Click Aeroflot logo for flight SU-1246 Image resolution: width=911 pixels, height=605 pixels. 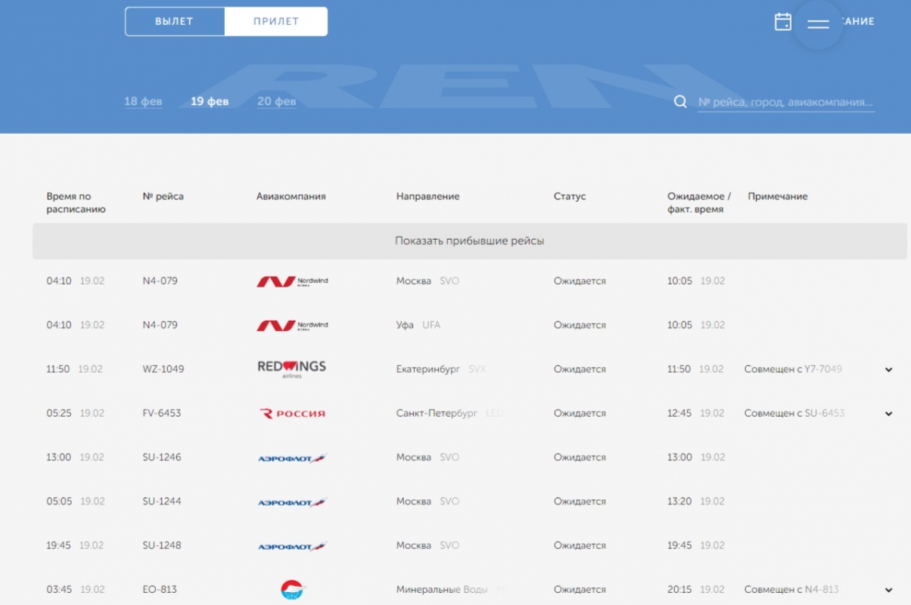coord(292,458)
